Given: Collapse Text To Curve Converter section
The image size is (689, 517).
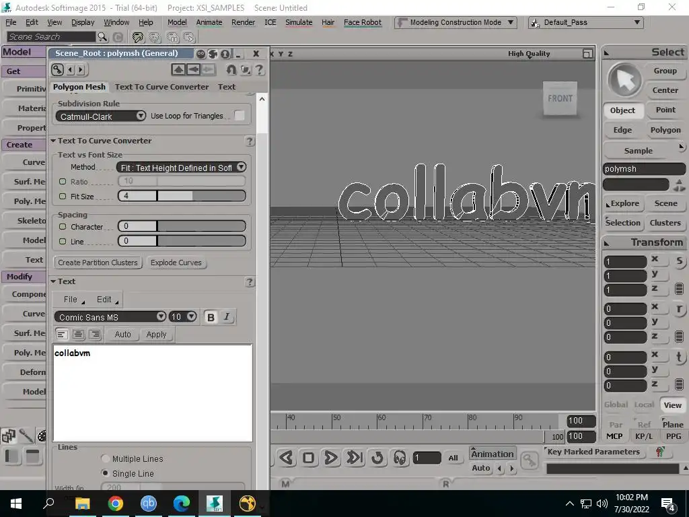Looking at the screenshot, I should tap(53, 141).
